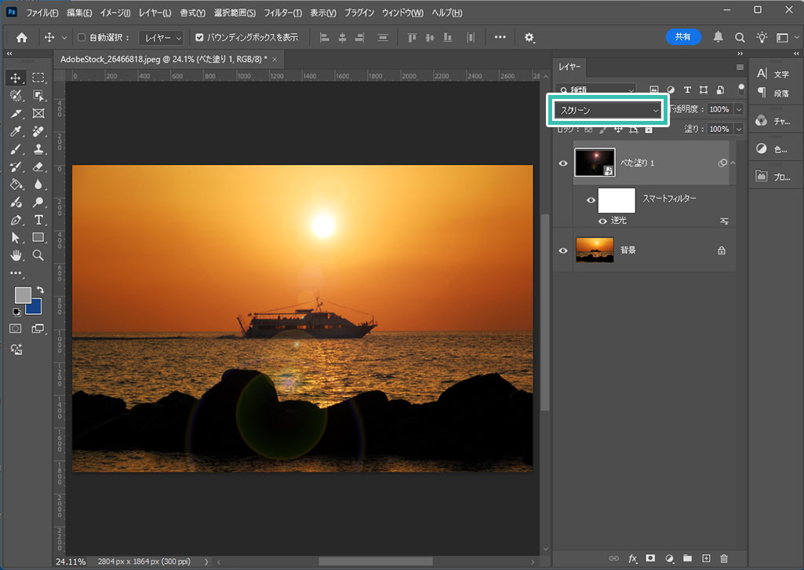Toggle visibility of the 背景 layer

point(562,250)
